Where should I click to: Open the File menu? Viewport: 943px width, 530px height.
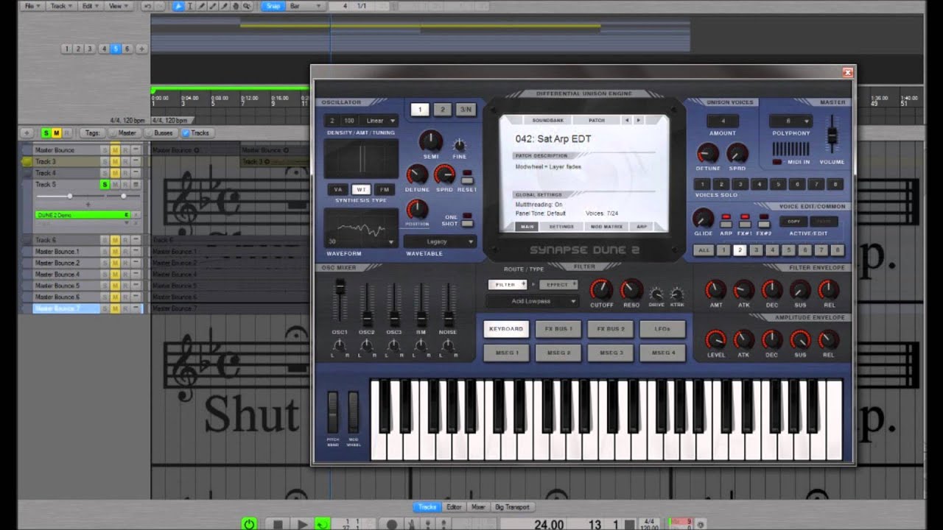click(31, 6)
